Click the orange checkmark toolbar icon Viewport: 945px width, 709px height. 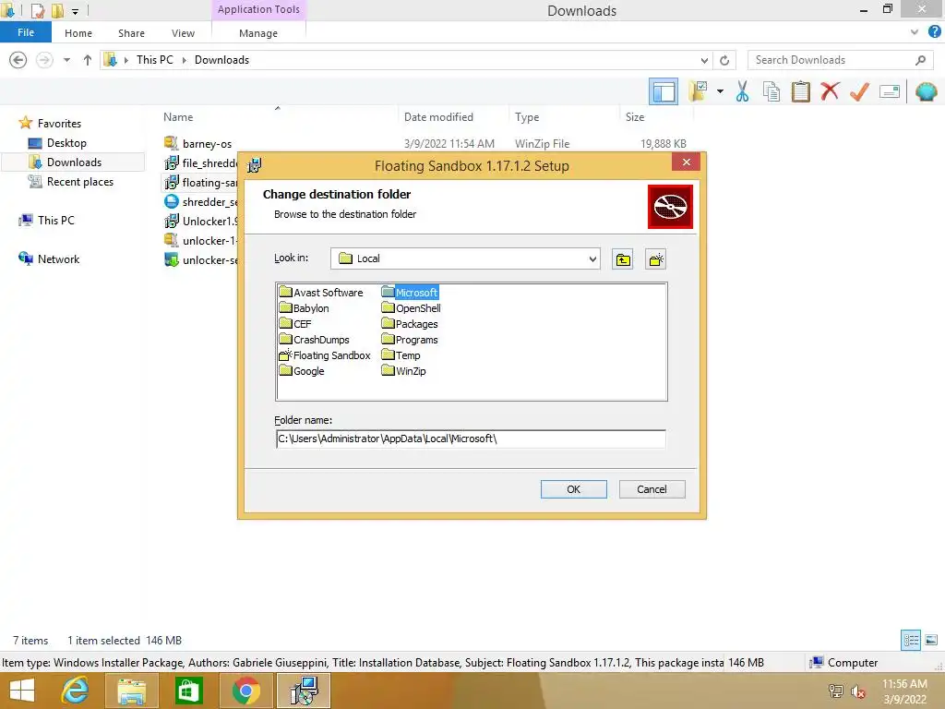click(859, 91)
